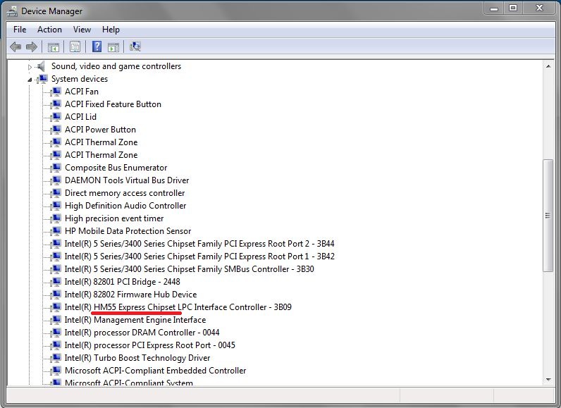Select Sound, video and game controllers category
The width and height of the screenshot is (561, 408).
click(116, 66)
